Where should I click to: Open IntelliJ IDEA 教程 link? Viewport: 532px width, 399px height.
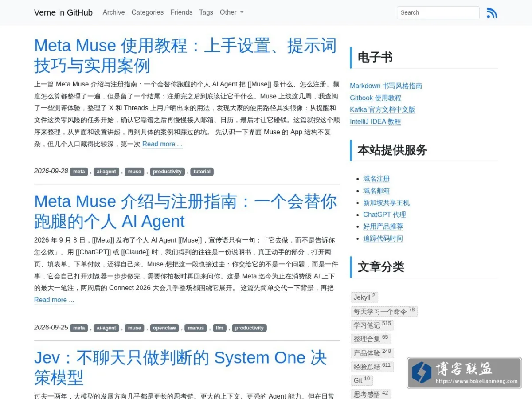tap(375, 121)
